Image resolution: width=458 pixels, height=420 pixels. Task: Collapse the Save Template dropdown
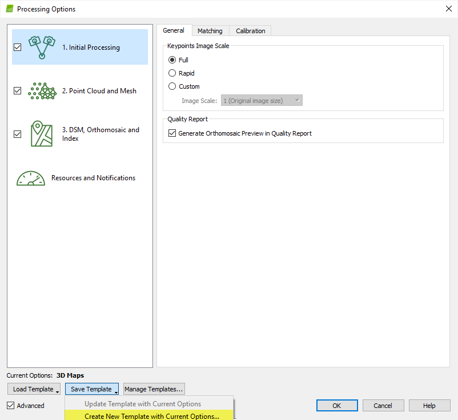pos(92,389)
